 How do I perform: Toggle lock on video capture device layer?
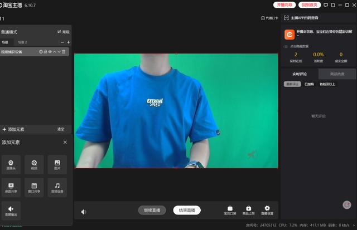point(45,52)
